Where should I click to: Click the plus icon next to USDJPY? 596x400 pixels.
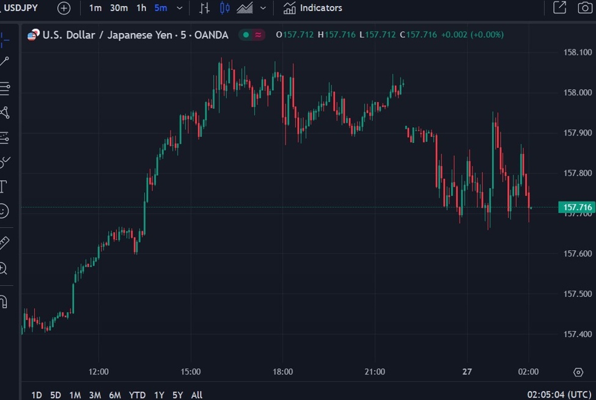pyautogui.click(x=64, y=8)
